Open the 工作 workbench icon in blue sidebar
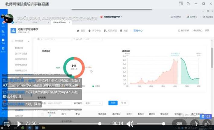214x130 pixels. pyautogui.click(x=3, y=41)
